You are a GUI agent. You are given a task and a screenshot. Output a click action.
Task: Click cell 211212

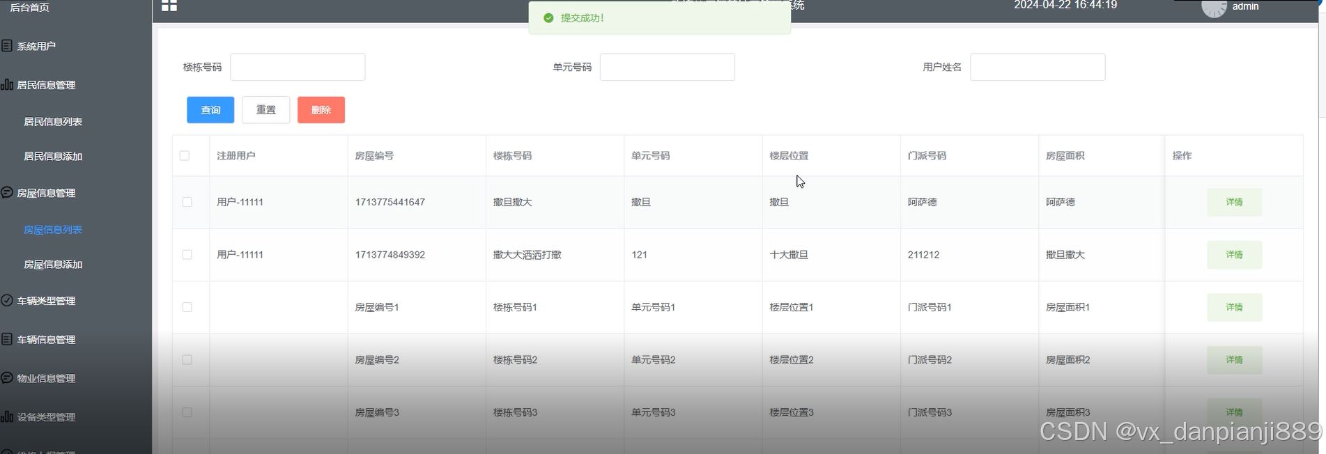pyautogui.click(x=923, y=255)
